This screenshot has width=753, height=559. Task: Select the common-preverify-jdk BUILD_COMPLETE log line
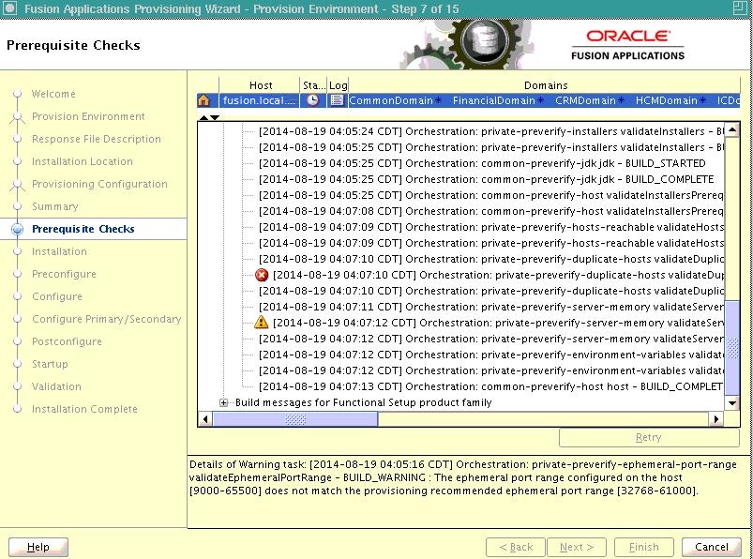coord(486,179)
